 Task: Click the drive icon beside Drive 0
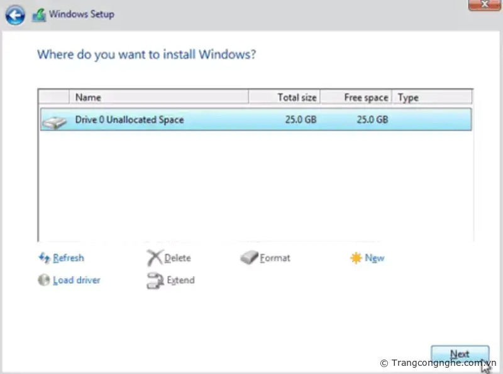click(54, 120)
